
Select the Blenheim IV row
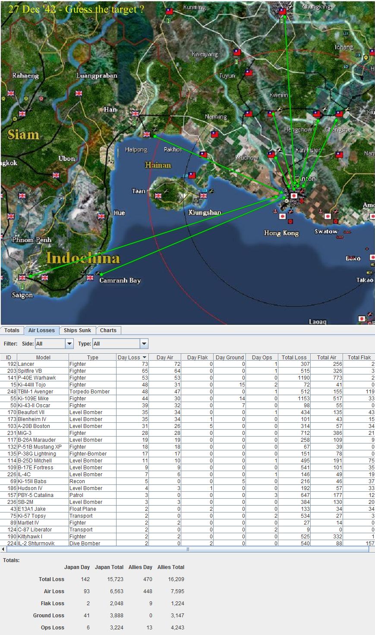click(x=187, y=419)
